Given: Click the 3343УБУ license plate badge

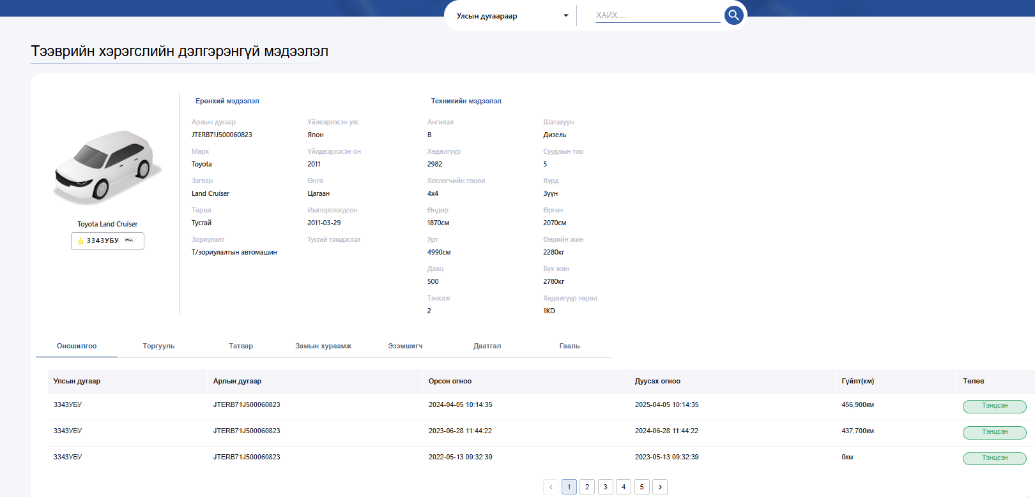Looking at the screenshot, I should [107, 241].
